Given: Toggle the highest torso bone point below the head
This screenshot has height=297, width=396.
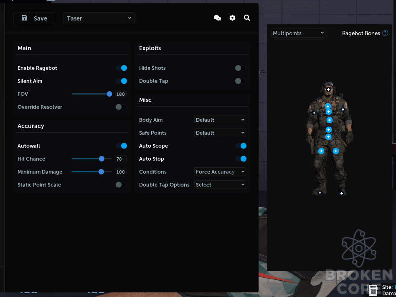Looking at the screenshot, I should point(328,106).
